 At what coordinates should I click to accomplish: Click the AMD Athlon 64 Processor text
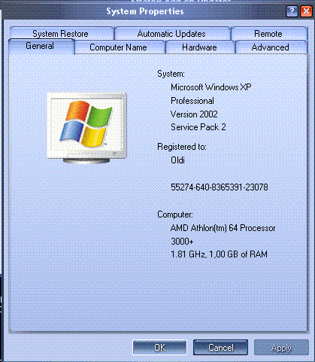[223, 228]
